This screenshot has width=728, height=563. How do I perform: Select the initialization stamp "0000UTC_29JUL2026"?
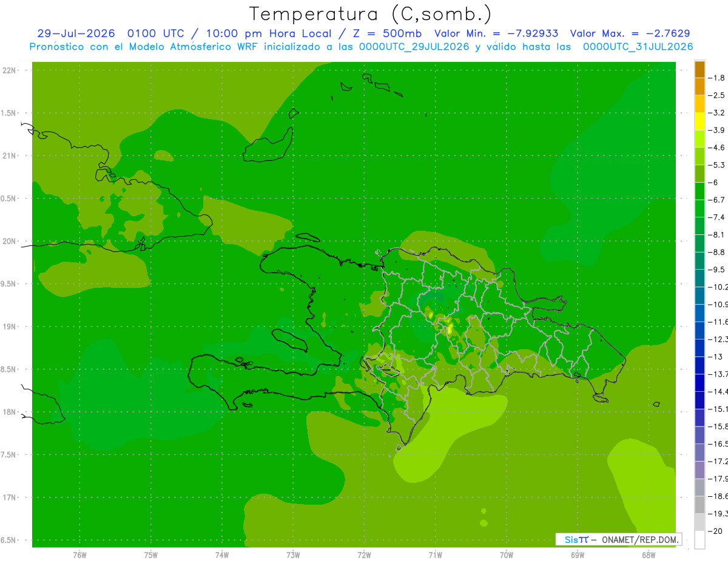point(414,47)
